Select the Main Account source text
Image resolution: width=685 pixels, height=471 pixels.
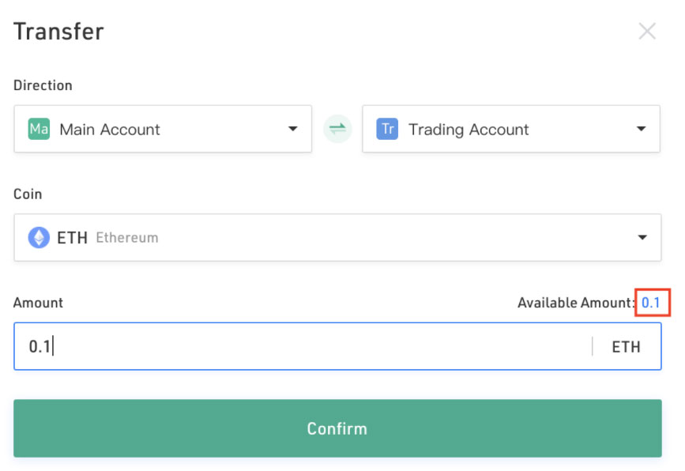pos(110,130)
